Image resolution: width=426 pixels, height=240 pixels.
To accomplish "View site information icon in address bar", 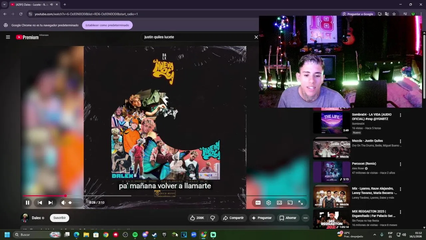I will 30,14.
